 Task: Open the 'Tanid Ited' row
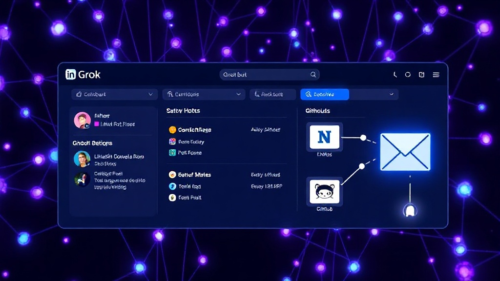[226, 186]
